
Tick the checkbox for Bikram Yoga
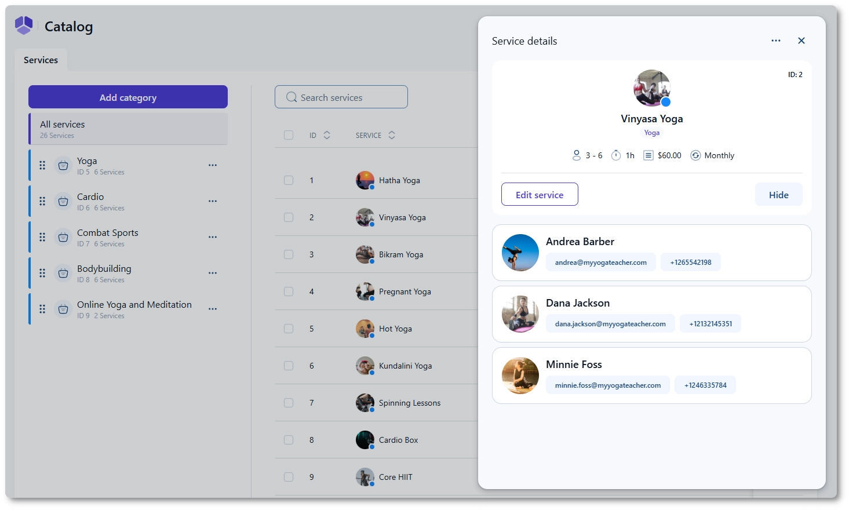point(289,254)
